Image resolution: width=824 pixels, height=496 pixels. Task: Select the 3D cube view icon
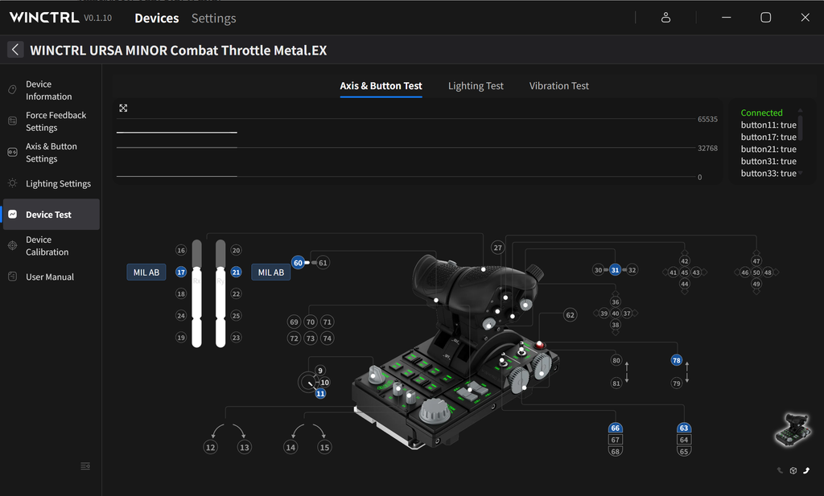[793, 470]
